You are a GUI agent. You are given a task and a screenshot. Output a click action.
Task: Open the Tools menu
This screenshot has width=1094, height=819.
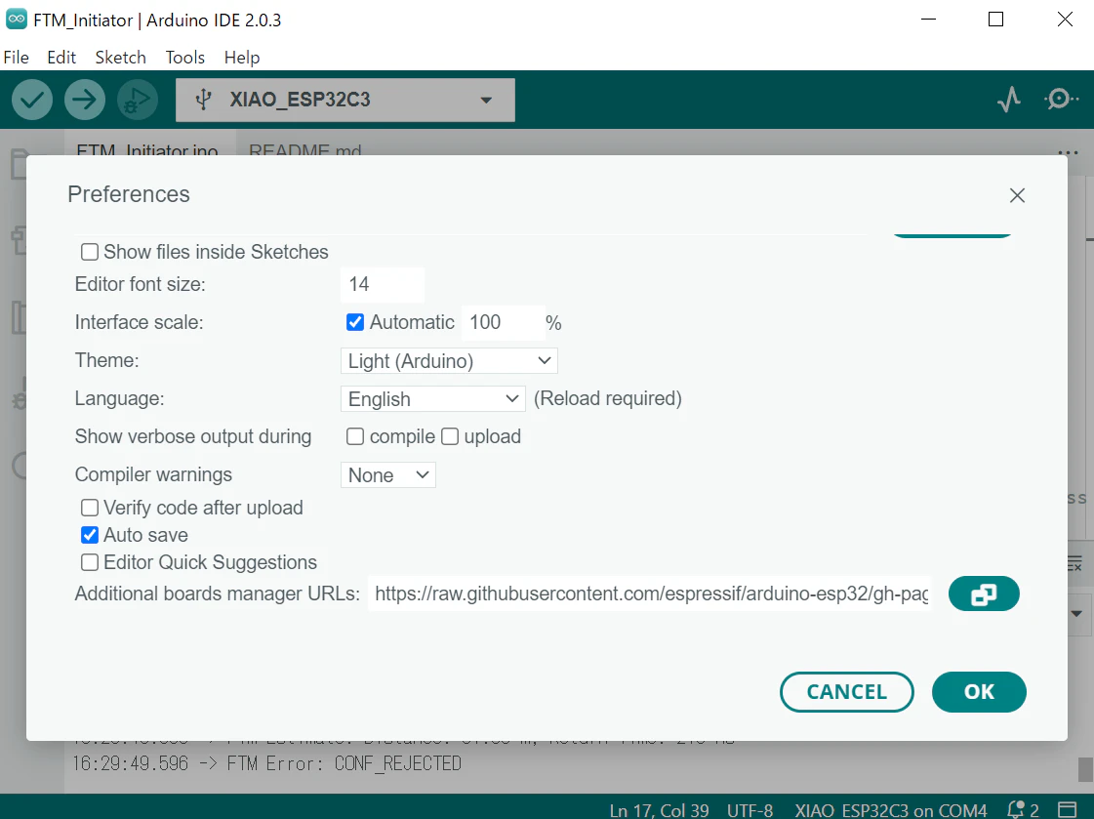[184, 58]
